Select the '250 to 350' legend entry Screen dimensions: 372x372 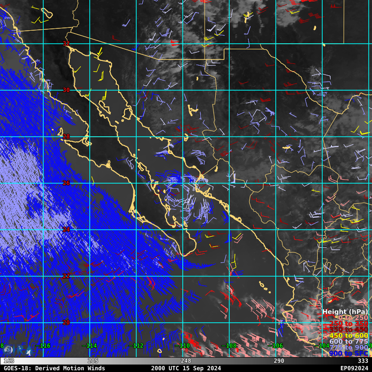[x=349, y=324]
